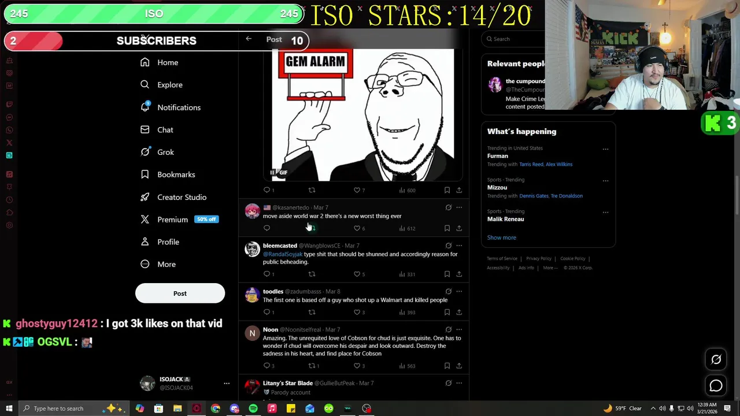Image resolution: width=740 pixels, height=416 pixels.
Task: Open more options on the Noon post
Action: coord(459,329)
